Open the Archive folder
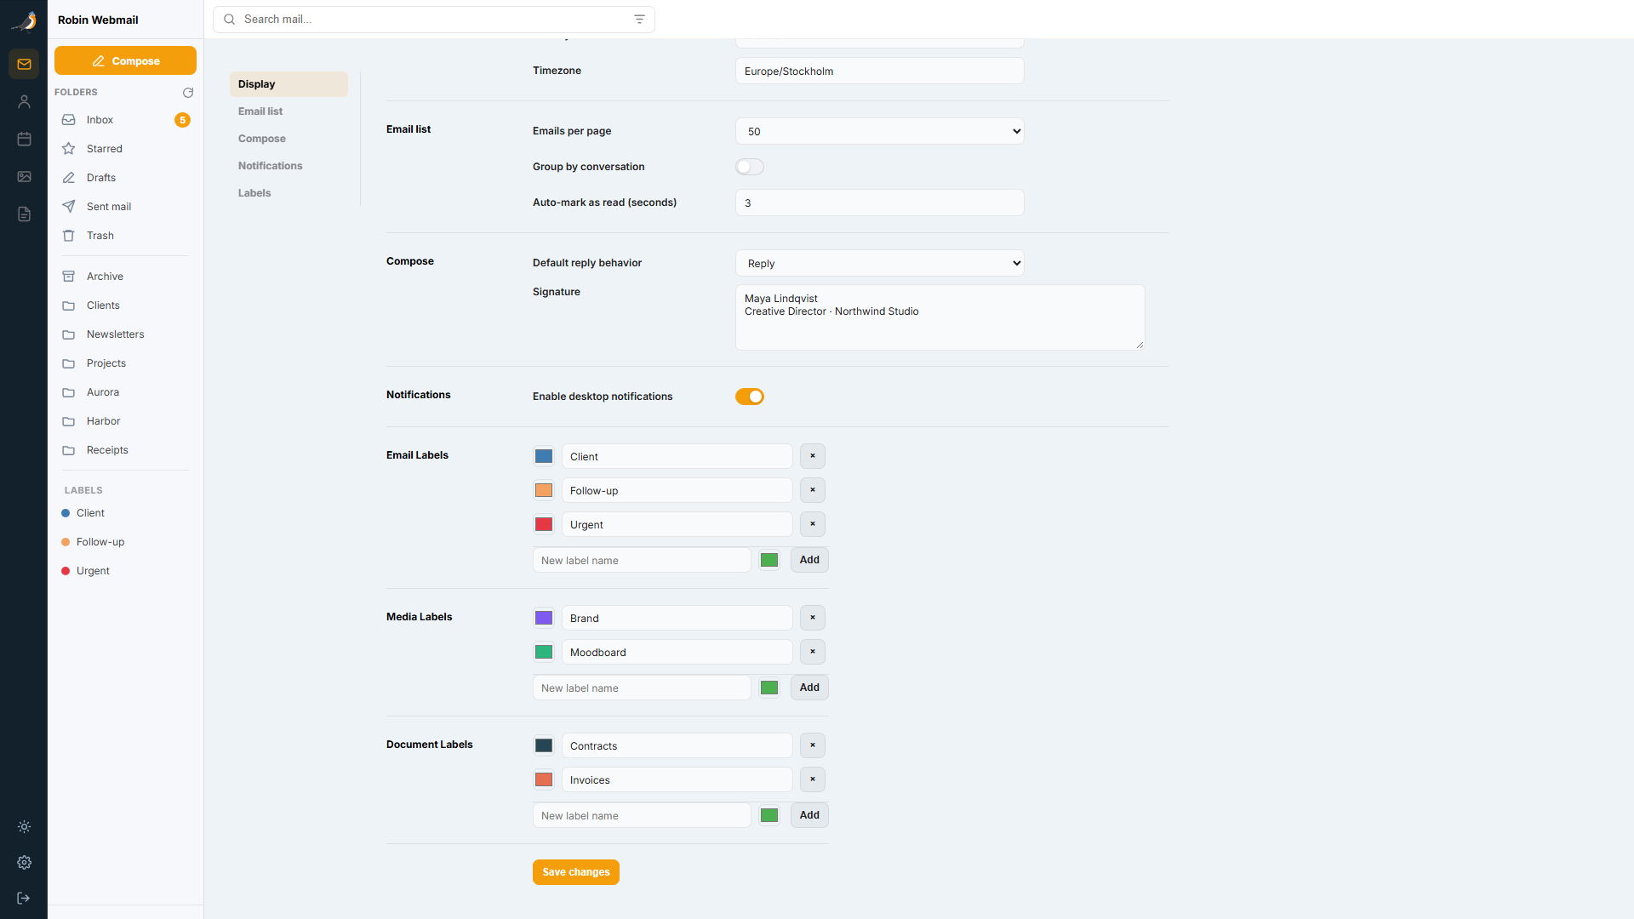This screenshot has height=919, width=1634. click(125, 277)
